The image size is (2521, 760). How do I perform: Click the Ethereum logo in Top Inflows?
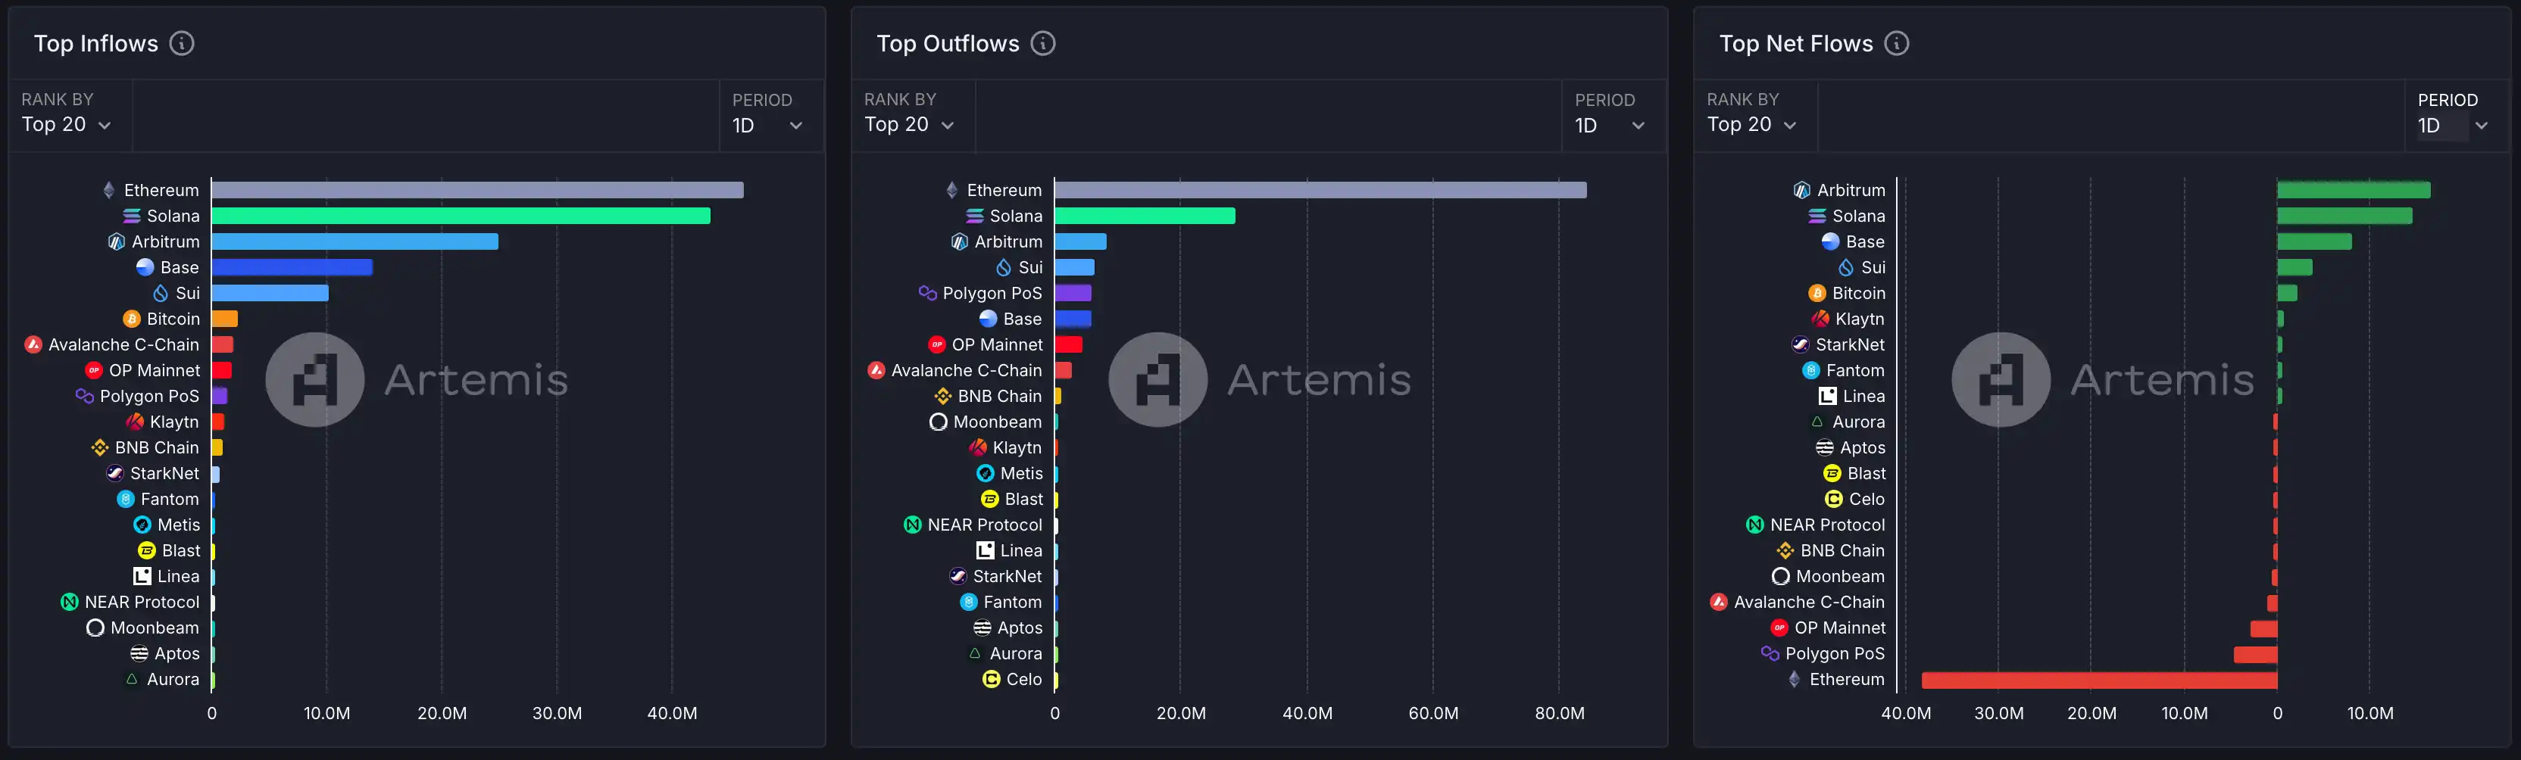[x=108, y=190]
